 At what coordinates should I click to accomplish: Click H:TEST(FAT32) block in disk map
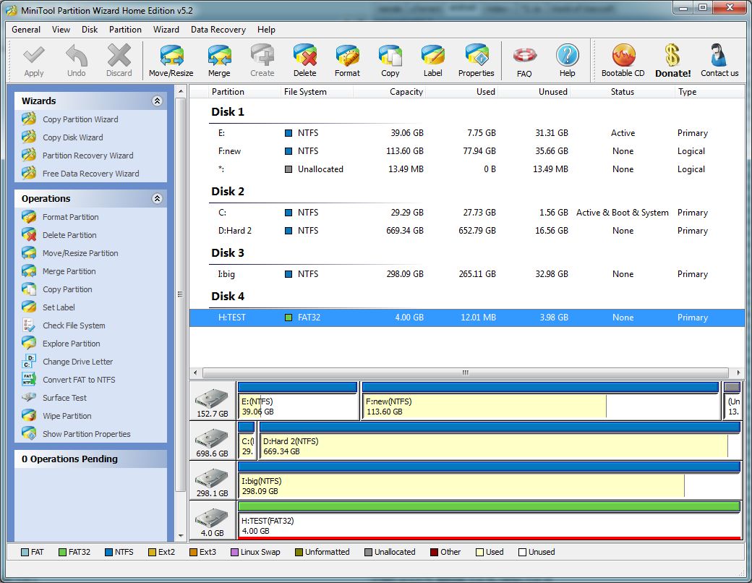[490, 521]
